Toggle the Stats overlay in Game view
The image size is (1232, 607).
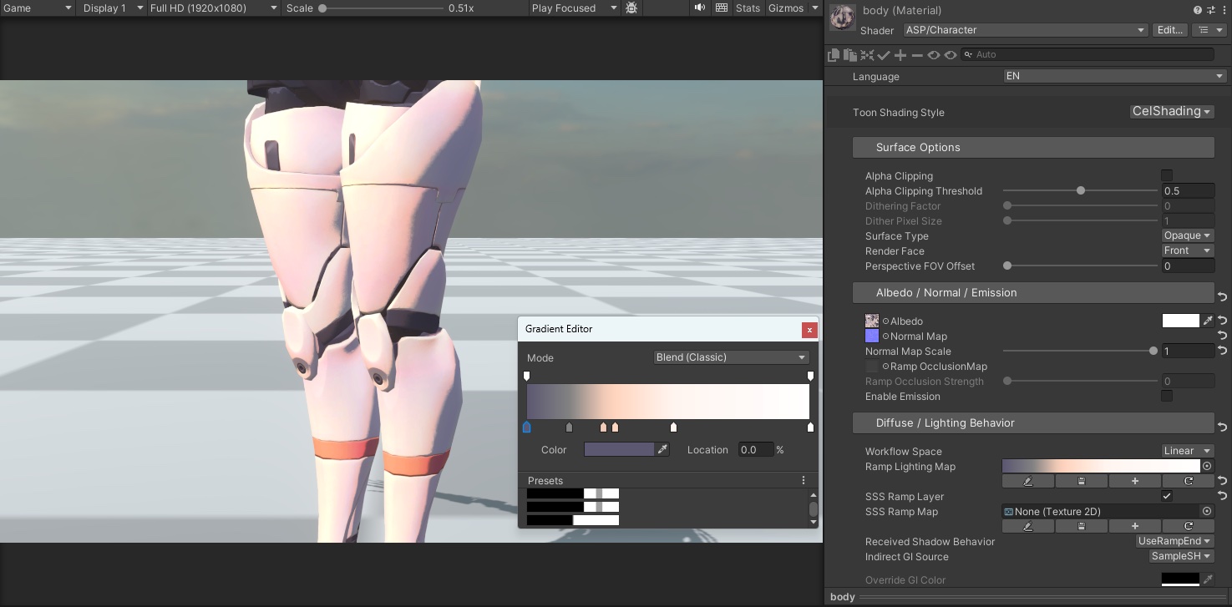748,8
